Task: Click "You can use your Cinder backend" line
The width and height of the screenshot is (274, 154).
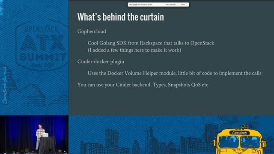Action: click(143, 85)
